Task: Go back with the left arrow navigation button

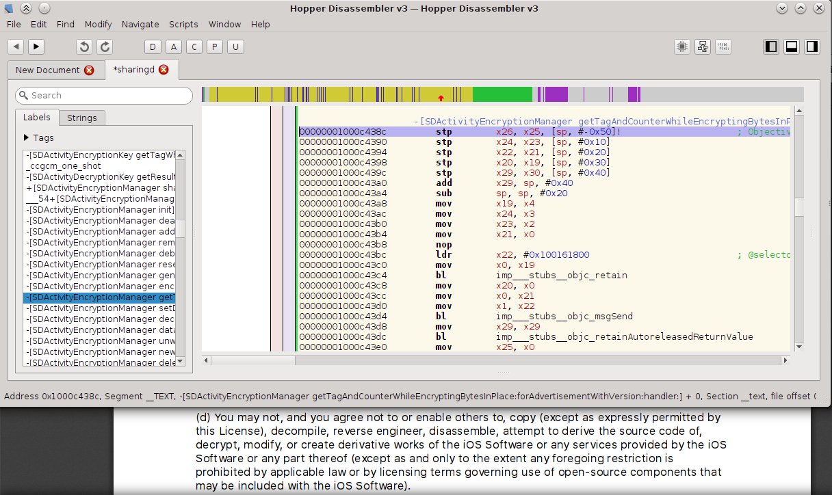Action: click(16, 46)
